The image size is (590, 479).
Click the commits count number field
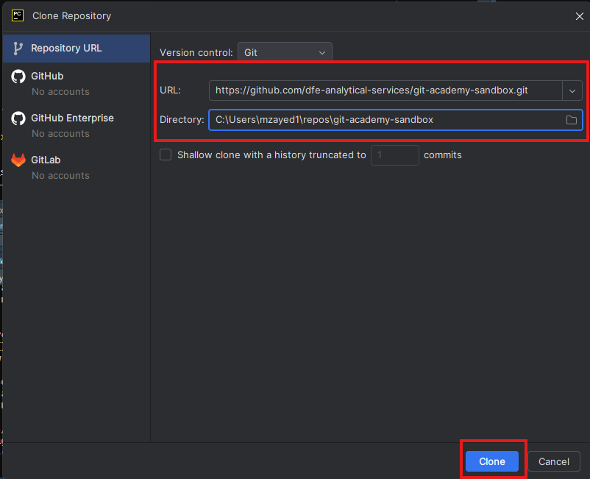click(395, 155)
